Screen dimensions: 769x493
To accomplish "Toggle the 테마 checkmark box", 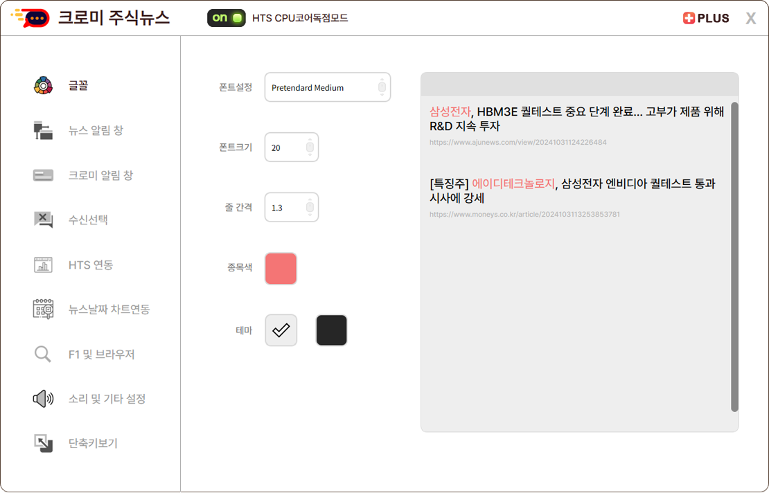I will pyautogui.click(x=281, y=330).
